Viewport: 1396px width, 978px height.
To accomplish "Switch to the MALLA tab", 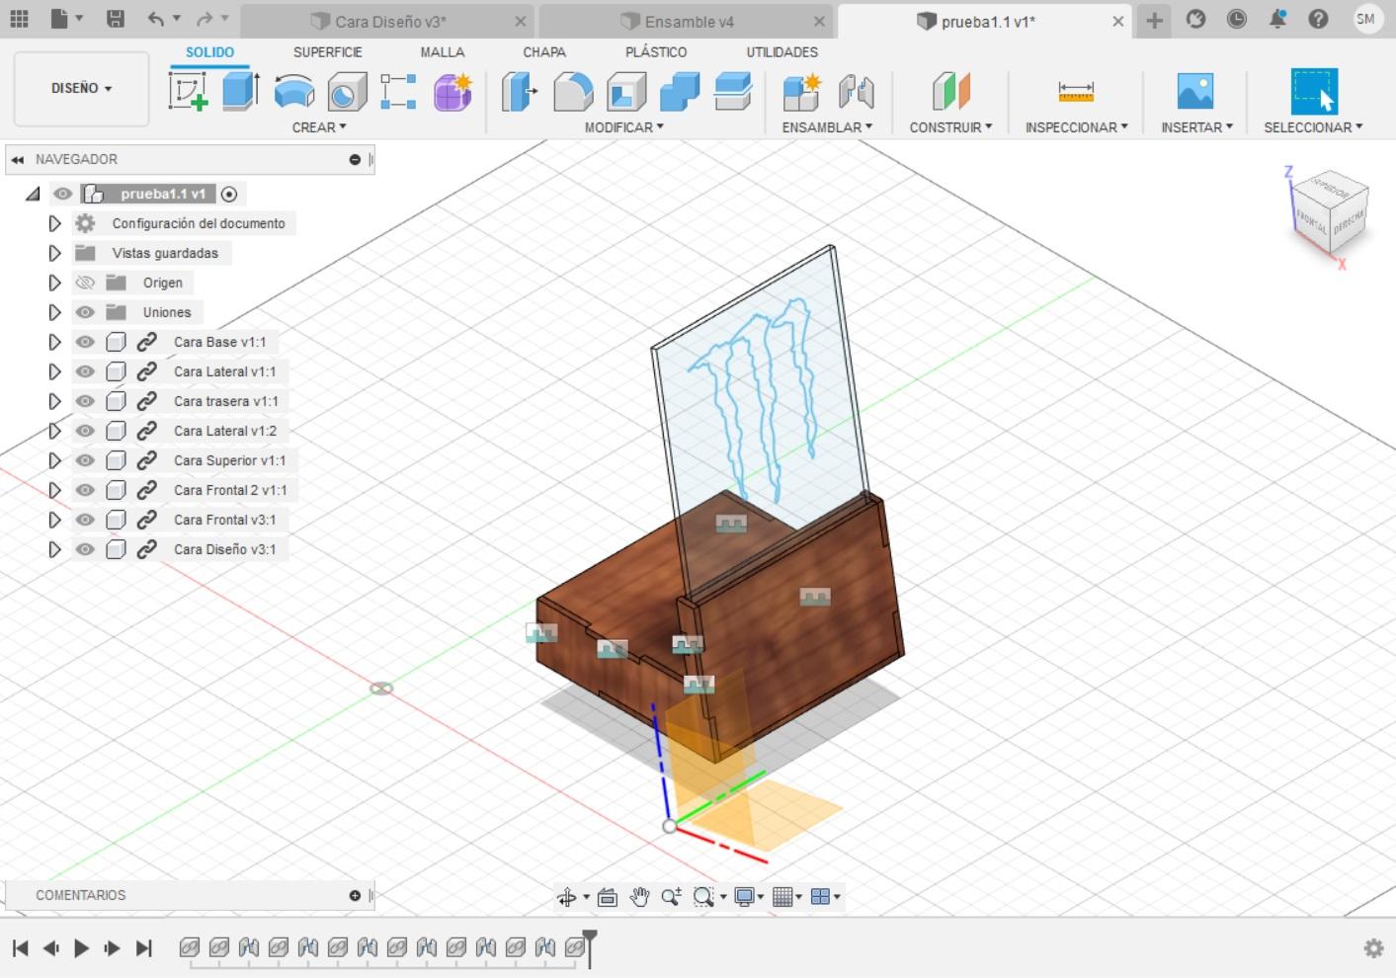I will [442, 52].
